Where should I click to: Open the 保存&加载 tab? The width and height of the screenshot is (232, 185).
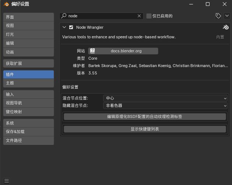[x=28, y=132]
